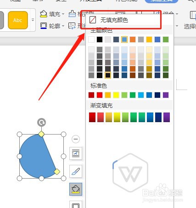Screen dimensions: 196x208
Task: Apply the light green gradient fill swatch
Action: [125, 117]
